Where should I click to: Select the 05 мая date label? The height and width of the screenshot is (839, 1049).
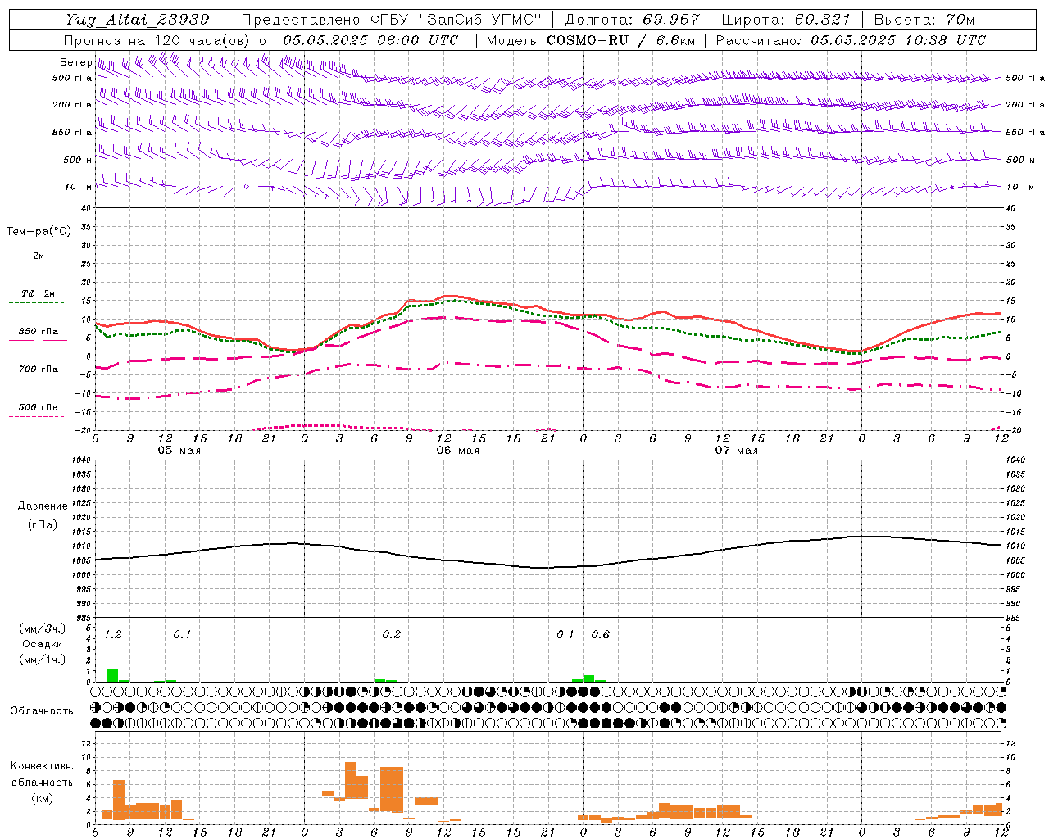click(179, 451)
